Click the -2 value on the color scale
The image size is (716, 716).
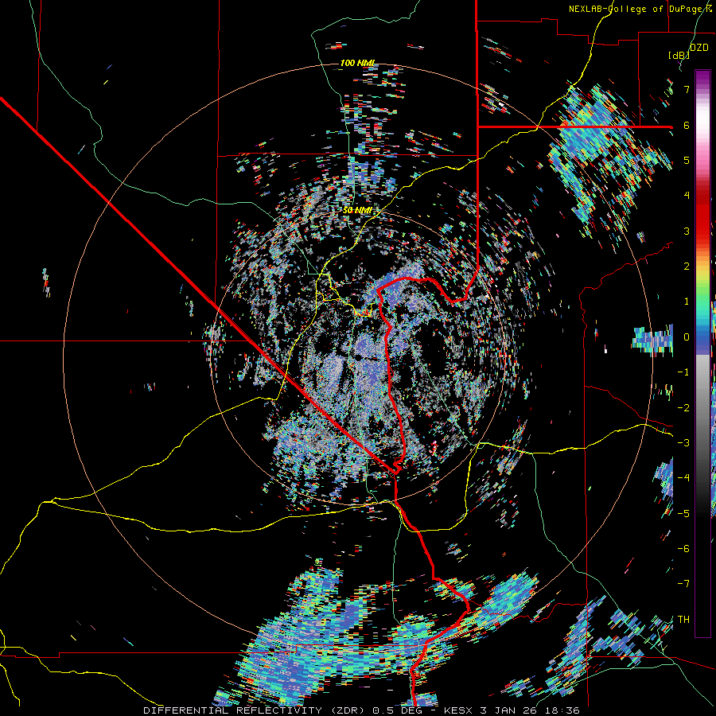[x=683, y=408]
